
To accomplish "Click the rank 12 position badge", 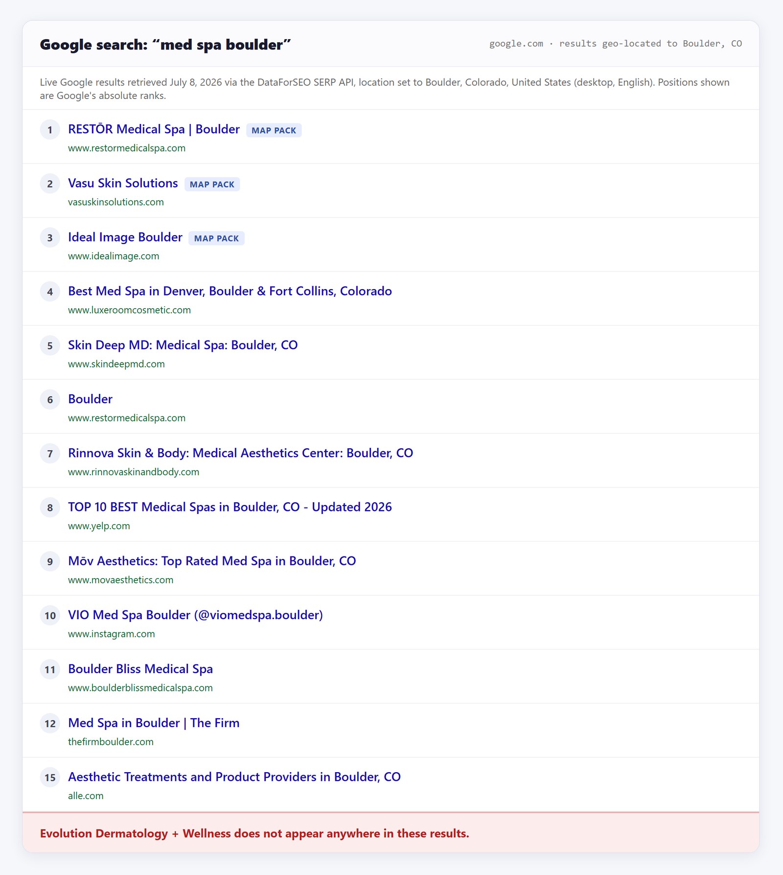I will (50, 723).
